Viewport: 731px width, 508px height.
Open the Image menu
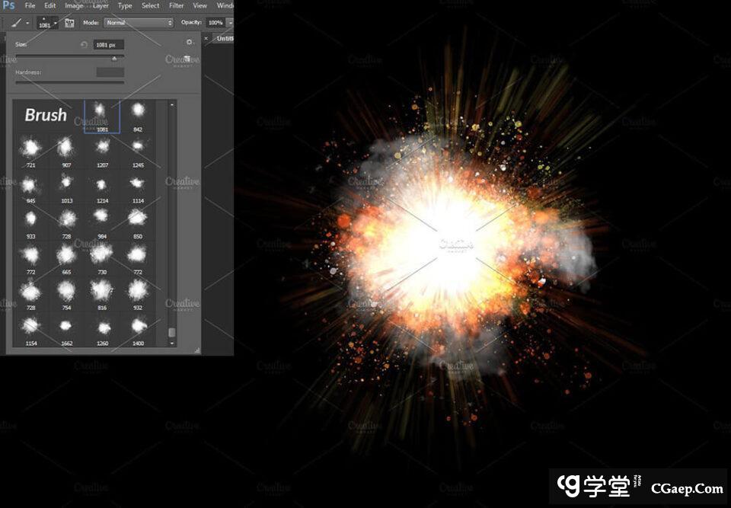tap(74, 5)
